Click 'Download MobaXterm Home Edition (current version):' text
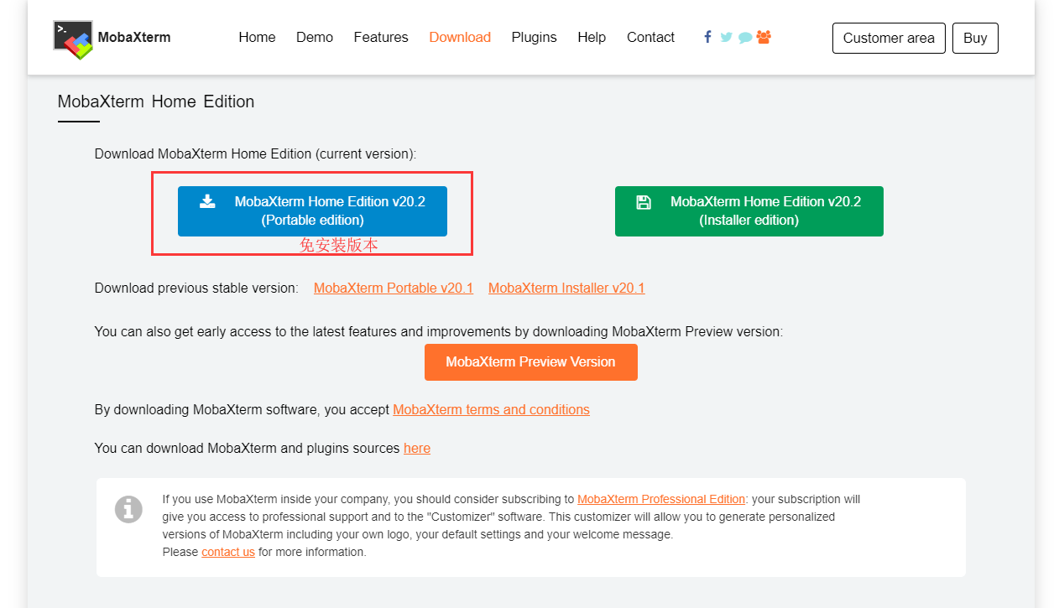 point(255,154)
